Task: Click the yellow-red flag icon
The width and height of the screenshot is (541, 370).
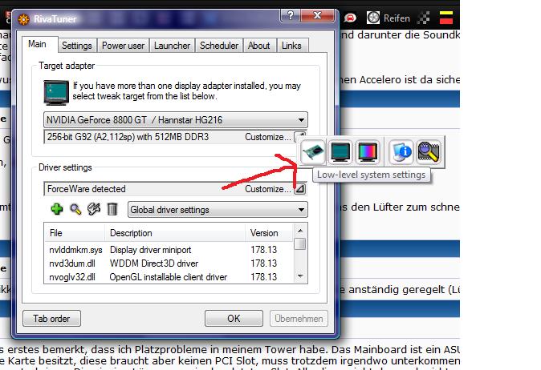Action: tap(445, 18)
